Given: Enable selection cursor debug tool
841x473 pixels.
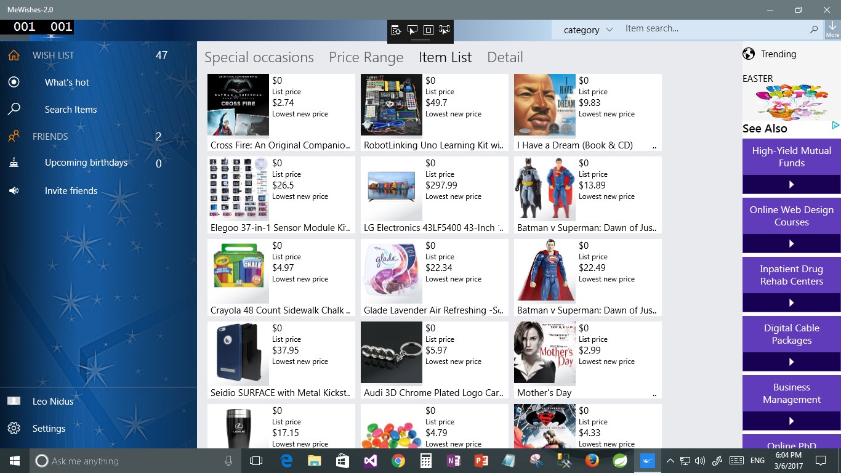Looking at the screenshot, I should pyautogui.click(x=412, y=30).
